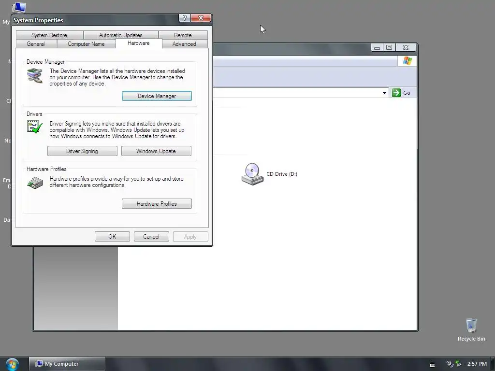Click the Windows Update button

click(x=156, y=151)
